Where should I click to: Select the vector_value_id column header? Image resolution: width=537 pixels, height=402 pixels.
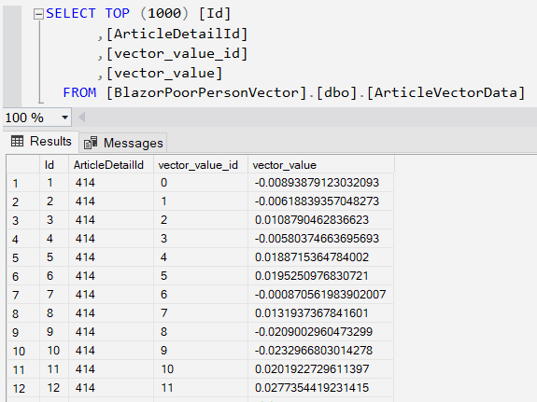click(x=201, y=165)
